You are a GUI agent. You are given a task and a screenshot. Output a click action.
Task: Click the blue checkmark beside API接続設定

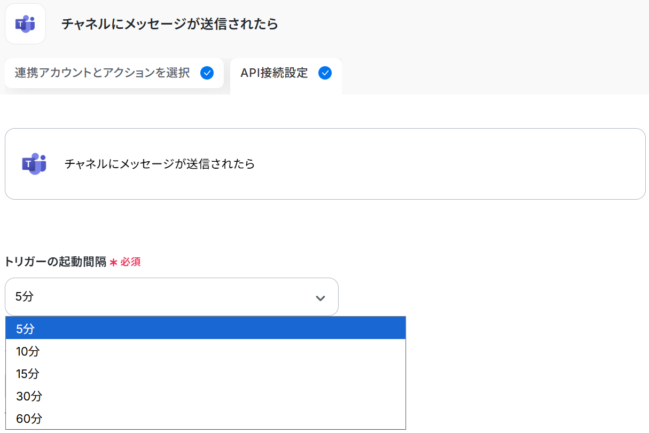click(x=325, y=73)
